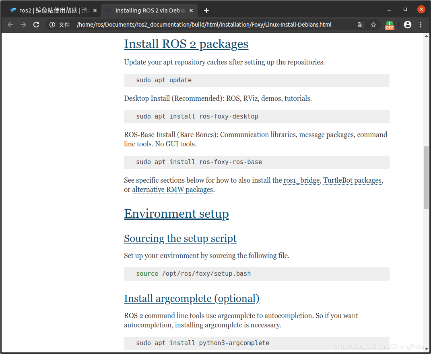This screenshot has height=354, width=431.
Task: Go back to the previous page
Action: tap(10, 25)
